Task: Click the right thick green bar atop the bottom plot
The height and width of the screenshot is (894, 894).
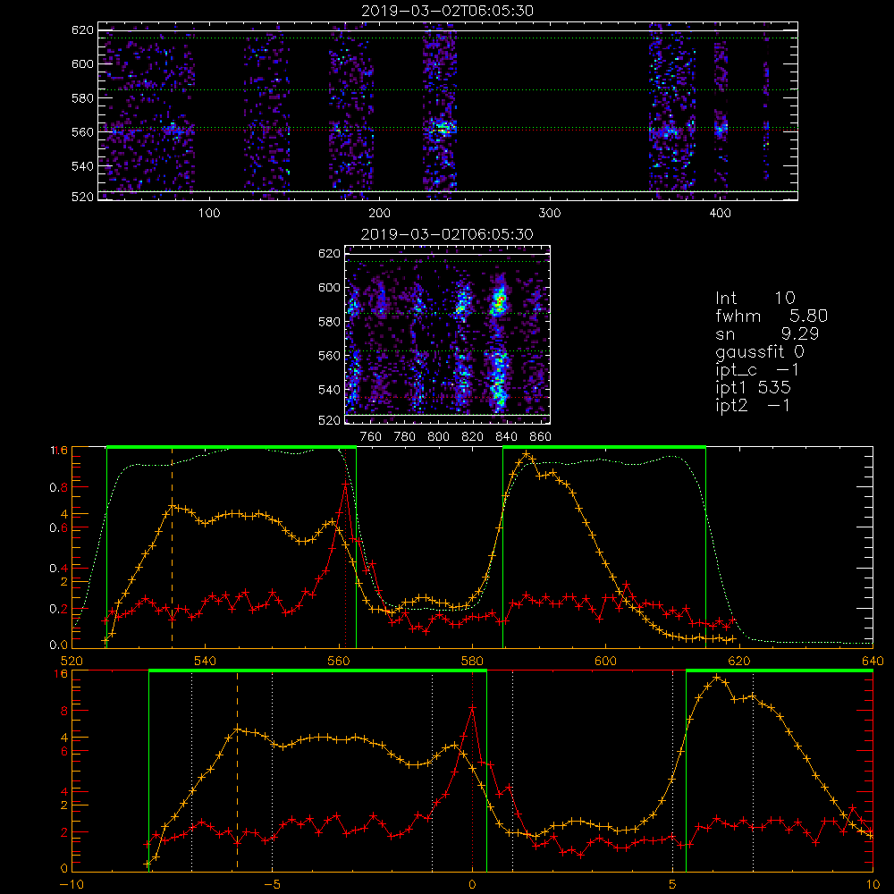Action: point(780,670)
